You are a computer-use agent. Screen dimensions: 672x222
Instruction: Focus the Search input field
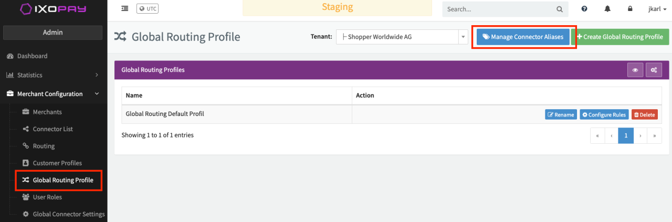499,9
